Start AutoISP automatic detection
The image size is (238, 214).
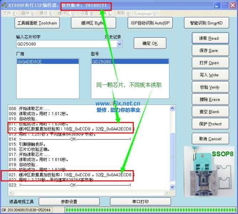pyautogui.click(x=150, y=23)
